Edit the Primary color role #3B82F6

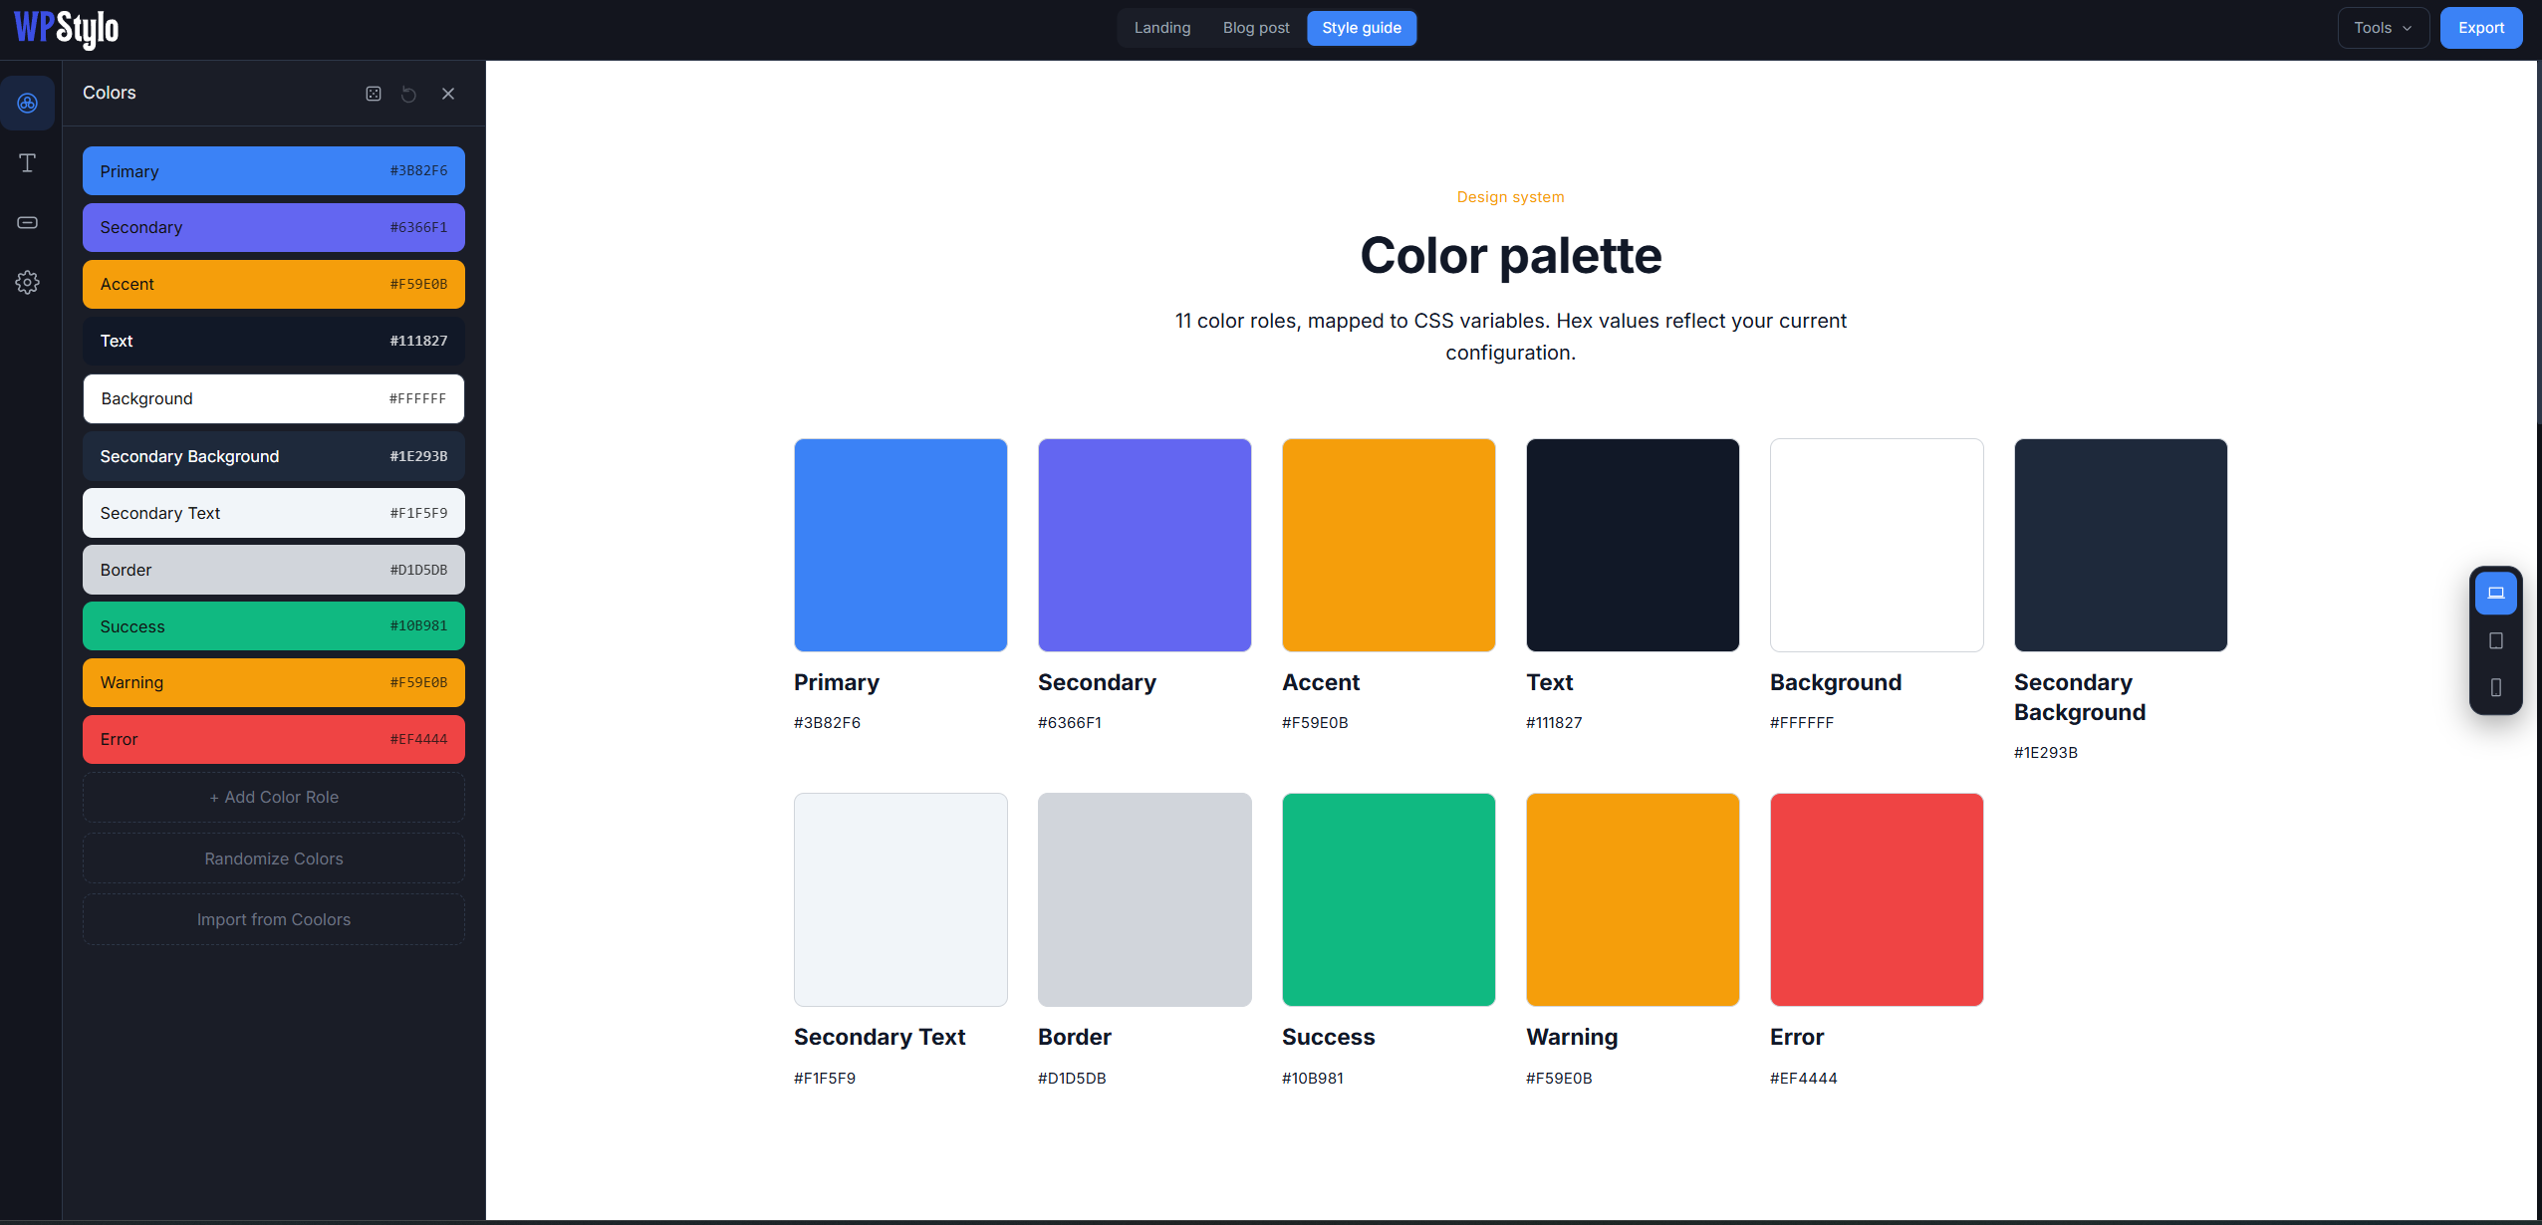tap(274, 171)
